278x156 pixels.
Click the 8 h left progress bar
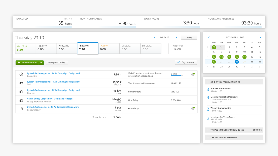click(x=176, y=76)
